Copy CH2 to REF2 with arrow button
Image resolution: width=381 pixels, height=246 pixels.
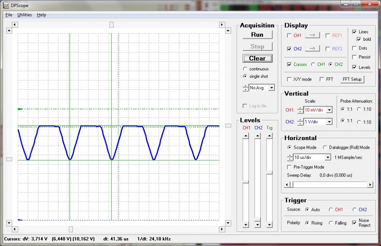(x=312, y=48)
